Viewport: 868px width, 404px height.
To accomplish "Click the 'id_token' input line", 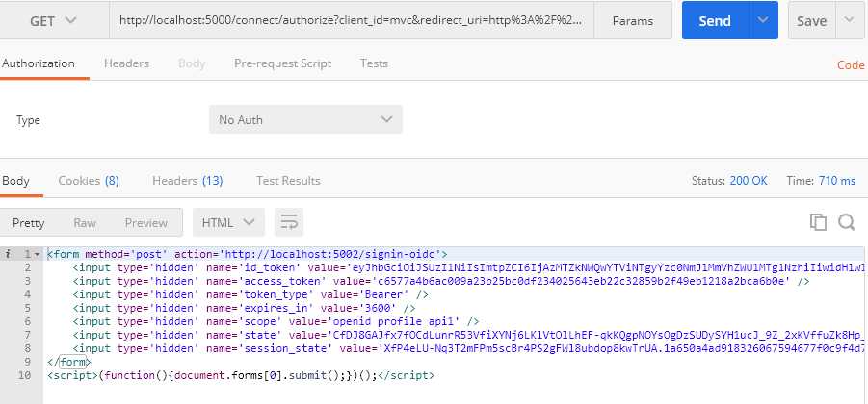I will 470,267.
